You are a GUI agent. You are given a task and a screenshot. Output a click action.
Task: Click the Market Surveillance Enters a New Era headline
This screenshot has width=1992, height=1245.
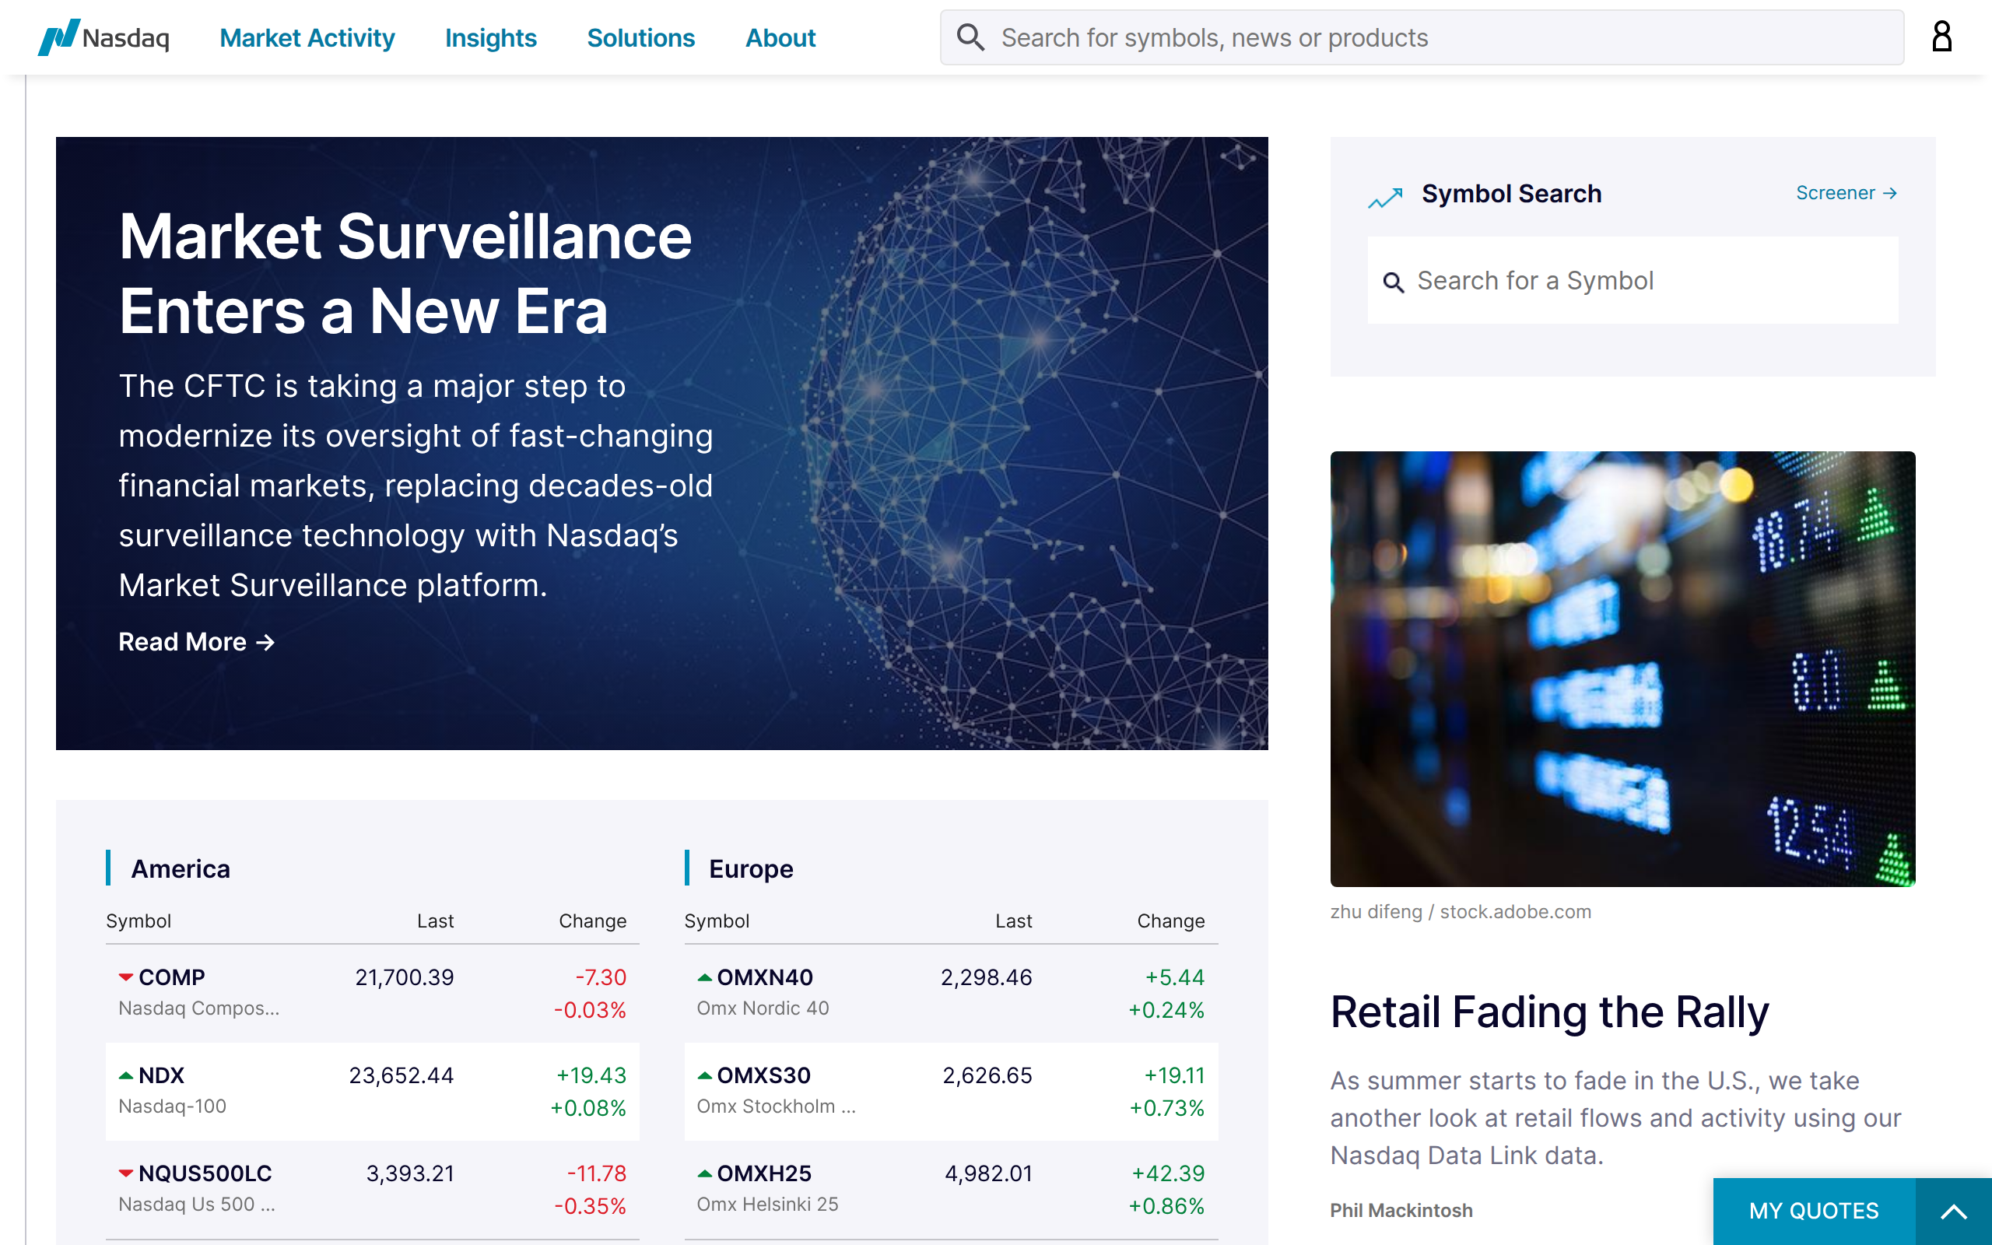coord(405,273)
